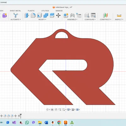The height and width of the screenshot is (126, 126).
Task: Click the green A taskbar icon
Action: [72, 123]
